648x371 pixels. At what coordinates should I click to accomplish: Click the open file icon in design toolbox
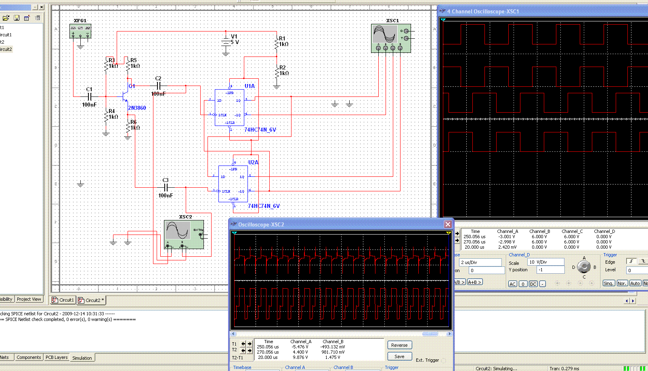[6, 18]
